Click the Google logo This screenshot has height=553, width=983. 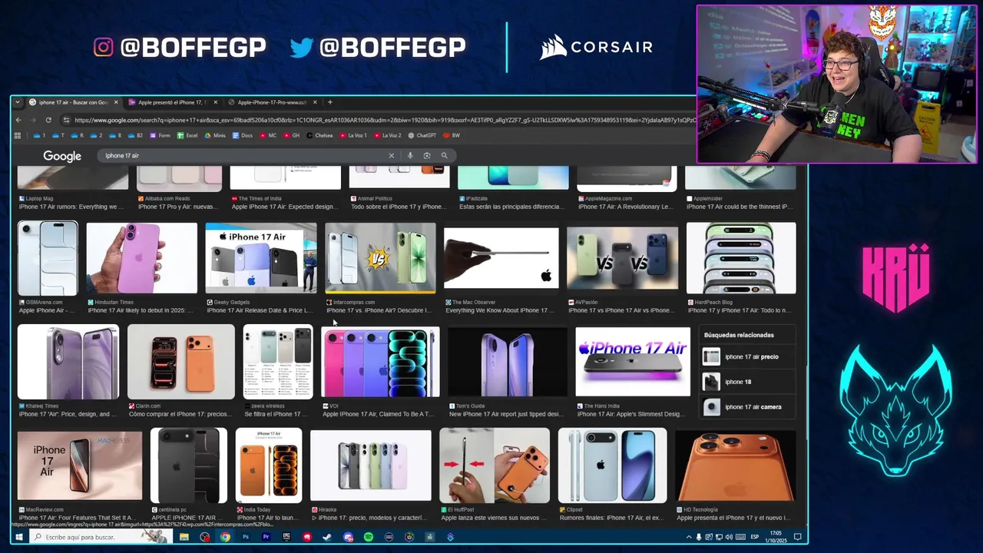pos(62,156)
